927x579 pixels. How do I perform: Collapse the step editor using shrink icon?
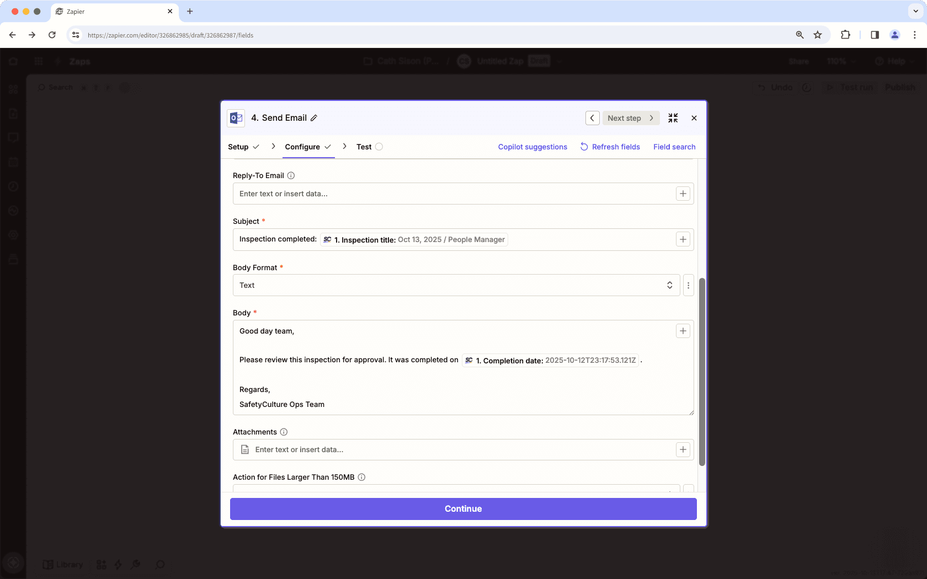[x=673, y=117]
